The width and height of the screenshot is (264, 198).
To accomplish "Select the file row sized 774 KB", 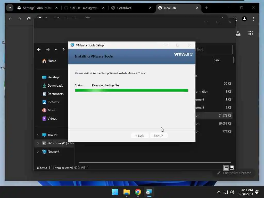I will point(213,131).
